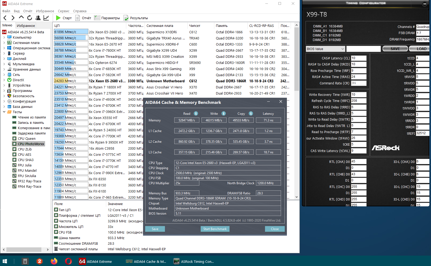Open Параметры from the toolbar
The image size is (431, 266).
click(107, 18)
